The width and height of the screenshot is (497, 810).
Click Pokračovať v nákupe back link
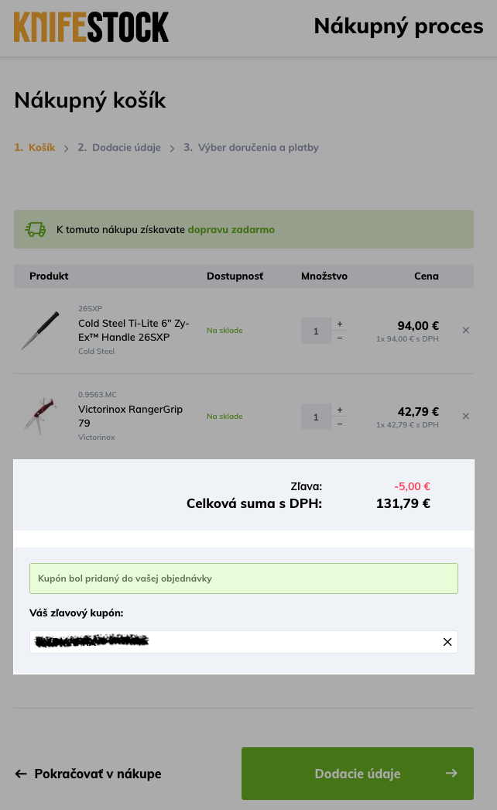pyautogui.click(x=88, y=774)
